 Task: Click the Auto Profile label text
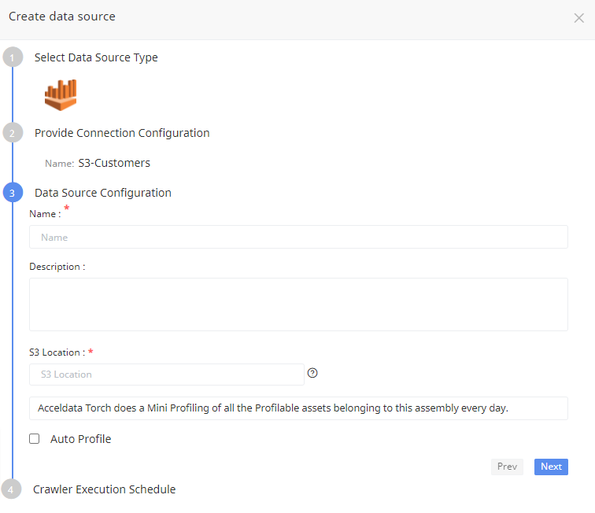[80, 439]
